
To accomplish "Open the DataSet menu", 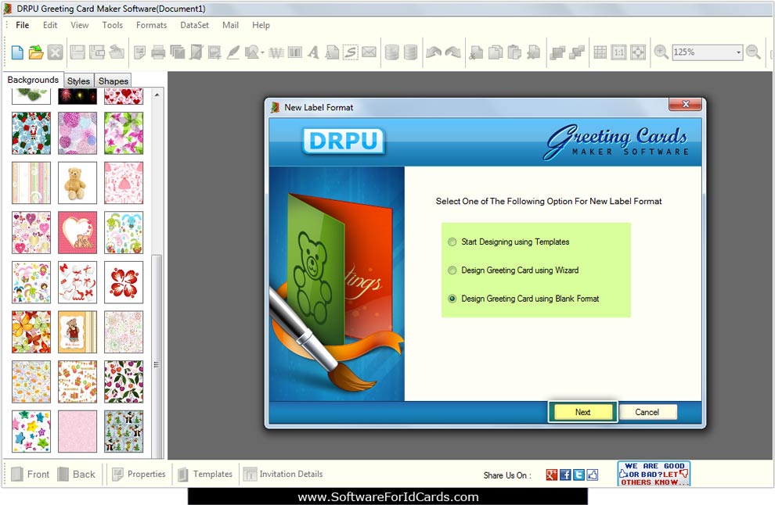I will [x=194, y=25].
